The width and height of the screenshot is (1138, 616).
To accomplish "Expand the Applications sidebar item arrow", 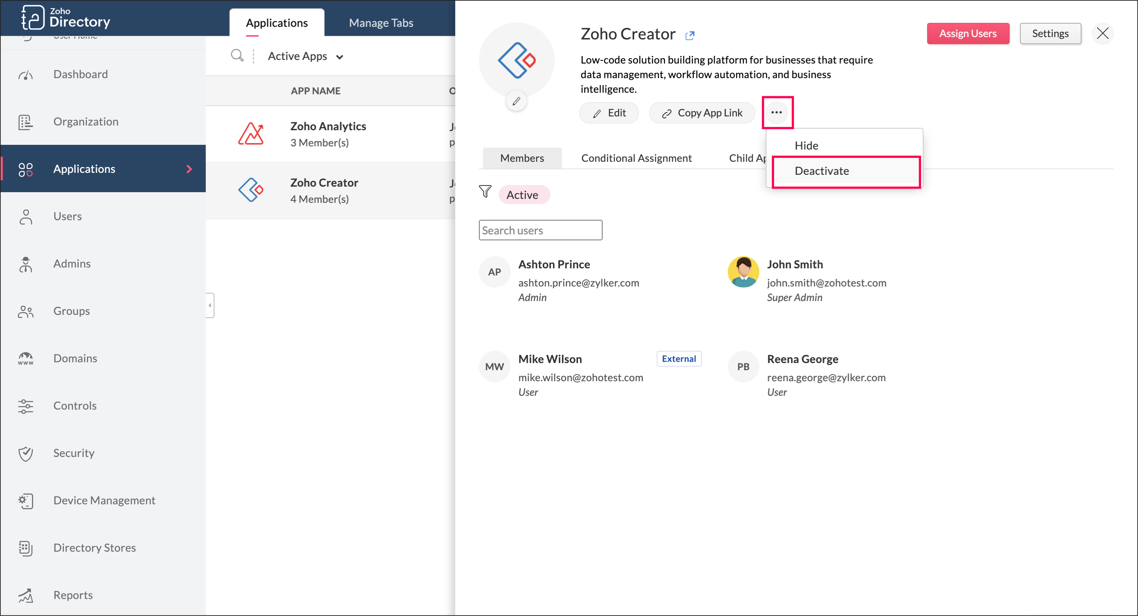I will pyautogui.click(x=189, y=169).
